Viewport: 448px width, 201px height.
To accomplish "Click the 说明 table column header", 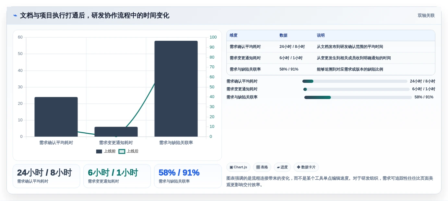I will [321, 36].
